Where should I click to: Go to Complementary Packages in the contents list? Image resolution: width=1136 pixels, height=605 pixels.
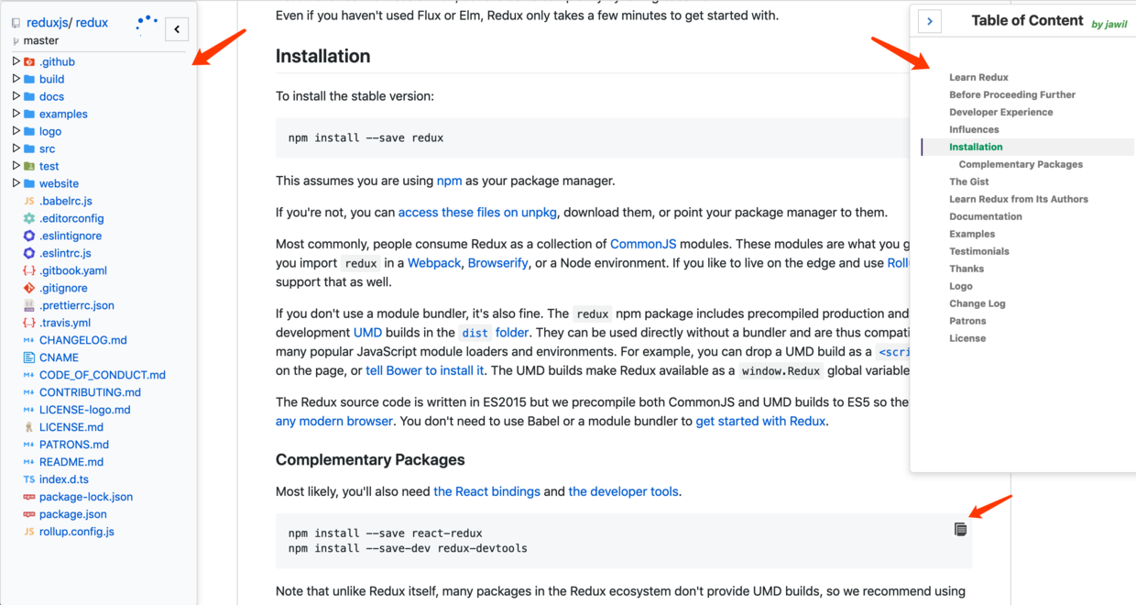tap(1021, 164)
